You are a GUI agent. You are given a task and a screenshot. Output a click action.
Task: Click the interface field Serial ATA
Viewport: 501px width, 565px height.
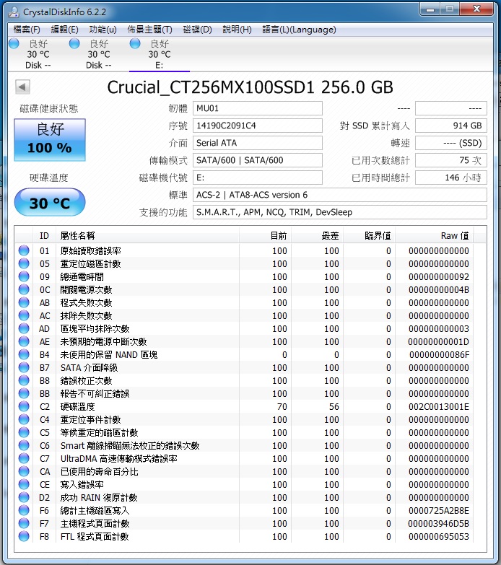pyautogui.click(x=257, y=143)
